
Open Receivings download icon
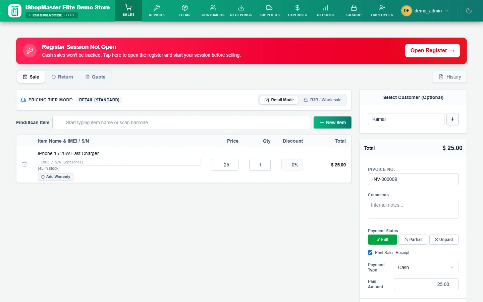241,8
